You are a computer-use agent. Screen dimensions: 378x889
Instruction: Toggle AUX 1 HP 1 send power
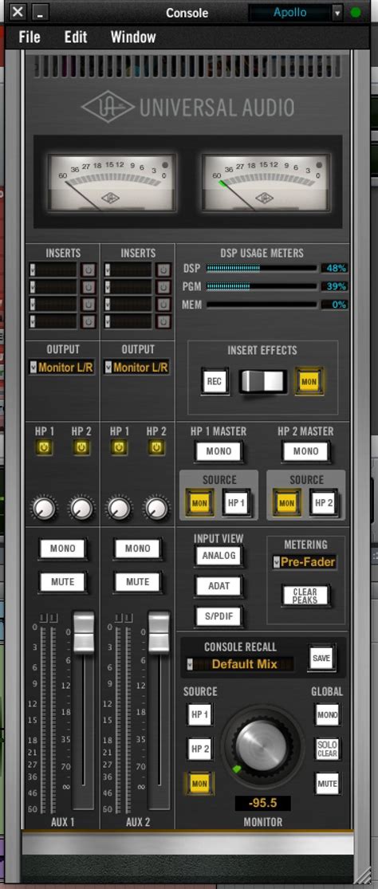[44, 448]
